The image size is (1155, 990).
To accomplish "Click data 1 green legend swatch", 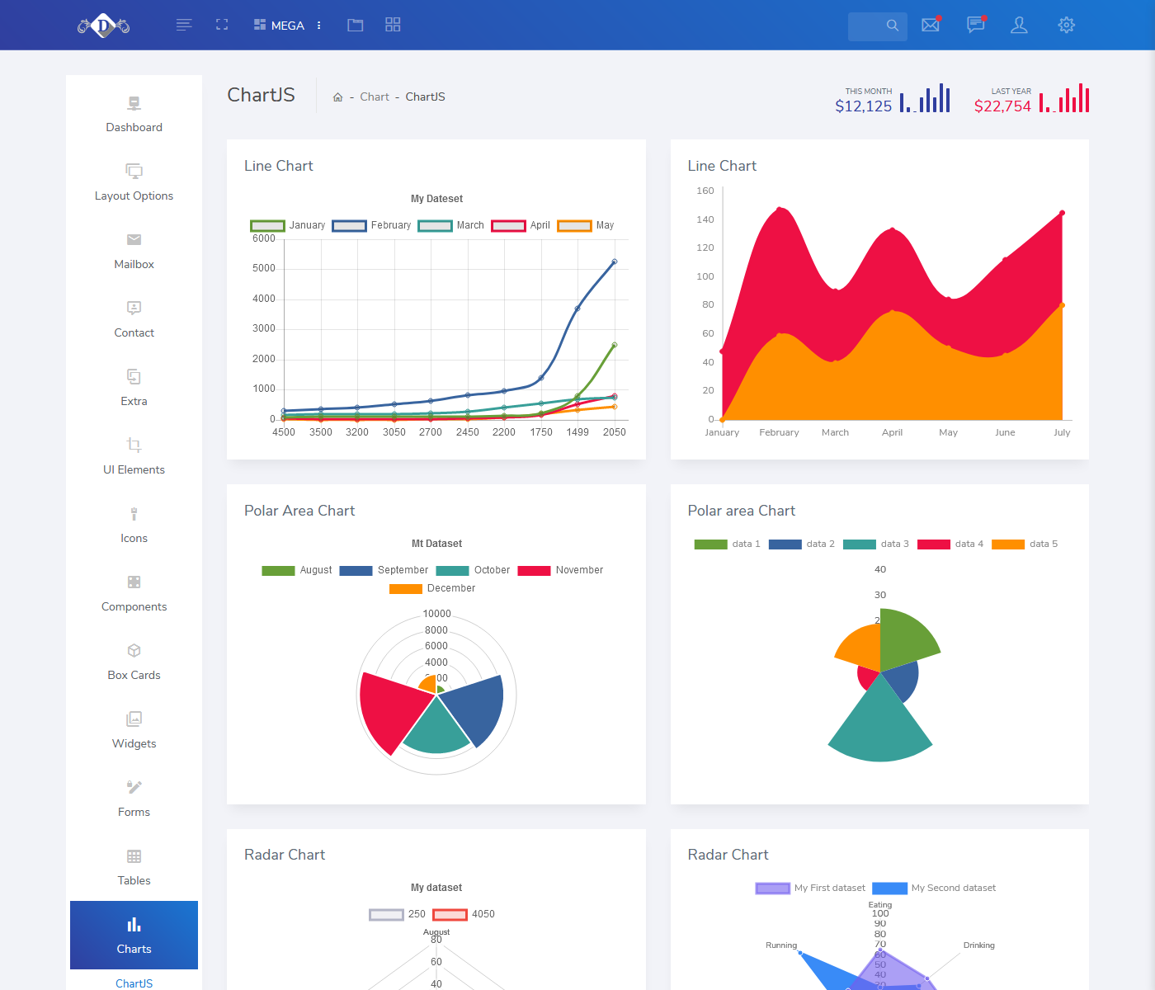I will (x=710, y=544).
